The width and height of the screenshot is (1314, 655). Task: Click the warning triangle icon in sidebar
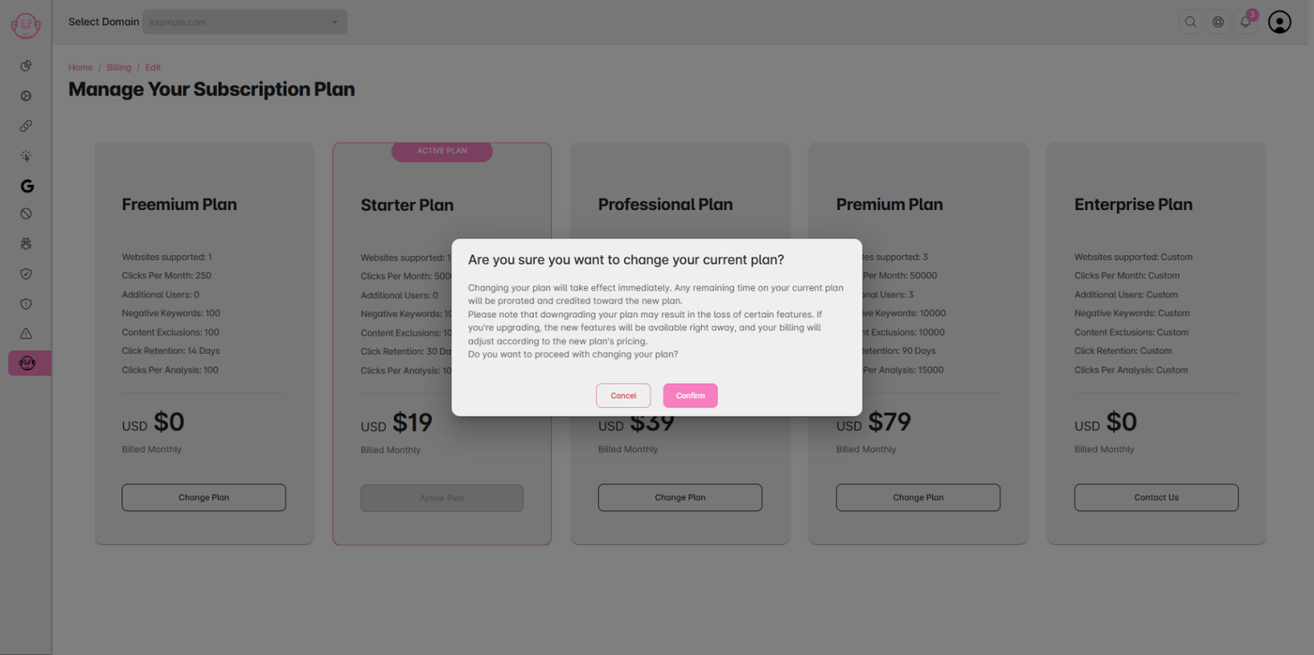click(x=26, y=333)
